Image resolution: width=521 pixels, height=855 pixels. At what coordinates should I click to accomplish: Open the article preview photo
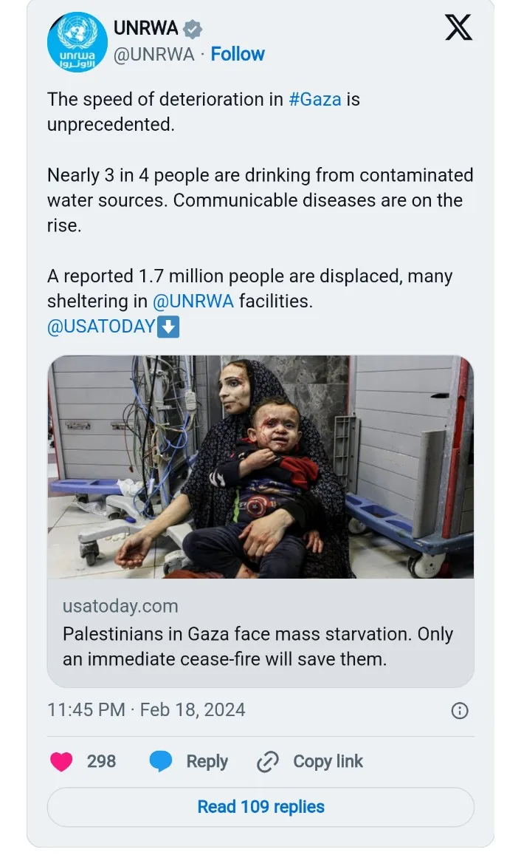point(260,467)
